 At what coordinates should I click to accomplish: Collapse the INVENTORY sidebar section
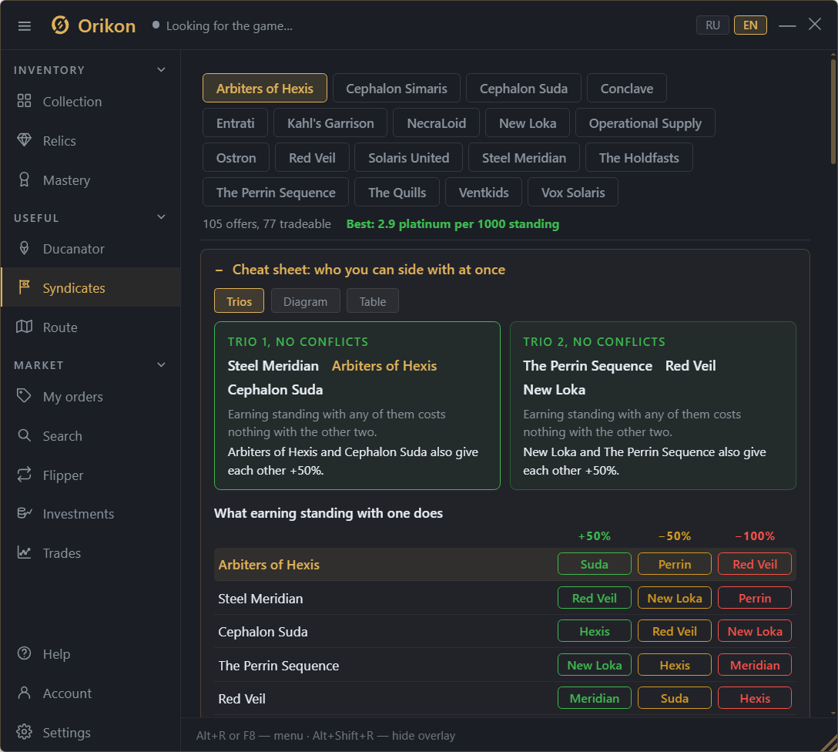point(162,70)
